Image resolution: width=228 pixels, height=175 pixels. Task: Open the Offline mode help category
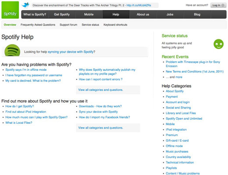pyautogui.click(x=174, y=146)
